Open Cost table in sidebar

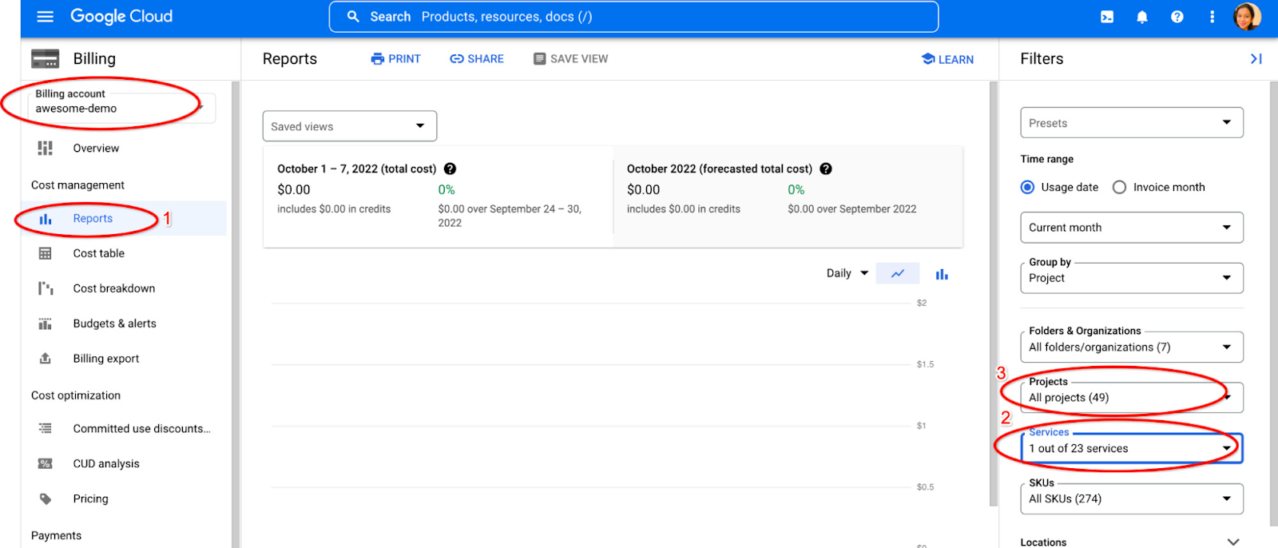[98, 253]
